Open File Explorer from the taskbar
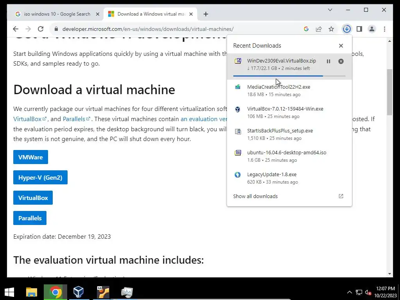The image size is (400, 300). [32, 292]
